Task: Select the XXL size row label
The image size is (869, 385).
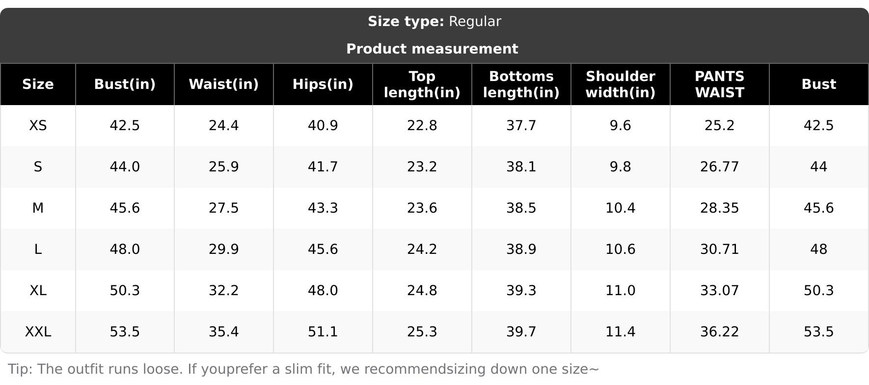Action: (38, 332)
